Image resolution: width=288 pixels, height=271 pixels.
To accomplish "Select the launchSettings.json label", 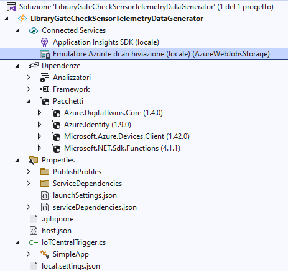I will (x=85, y=195).
